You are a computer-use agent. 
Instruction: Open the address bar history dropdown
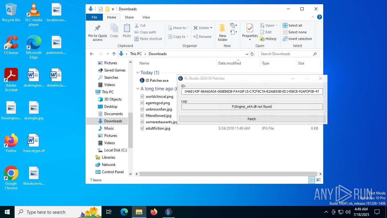click(x=247, y=54)
